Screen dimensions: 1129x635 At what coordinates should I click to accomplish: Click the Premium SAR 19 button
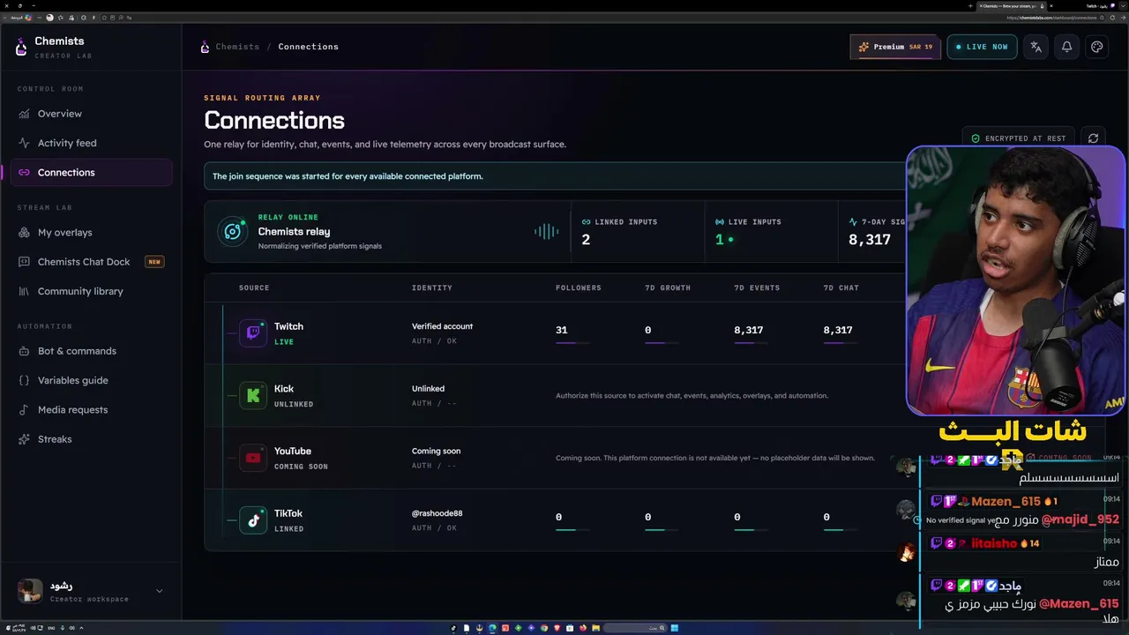(x=895, y=47)
